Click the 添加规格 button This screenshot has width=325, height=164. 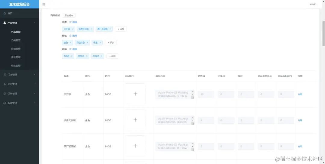tap(69, 16)
